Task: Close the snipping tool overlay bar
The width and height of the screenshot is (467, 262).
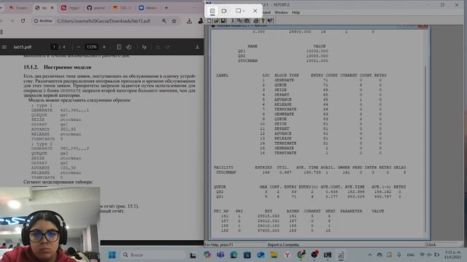Action: point(255,11)
